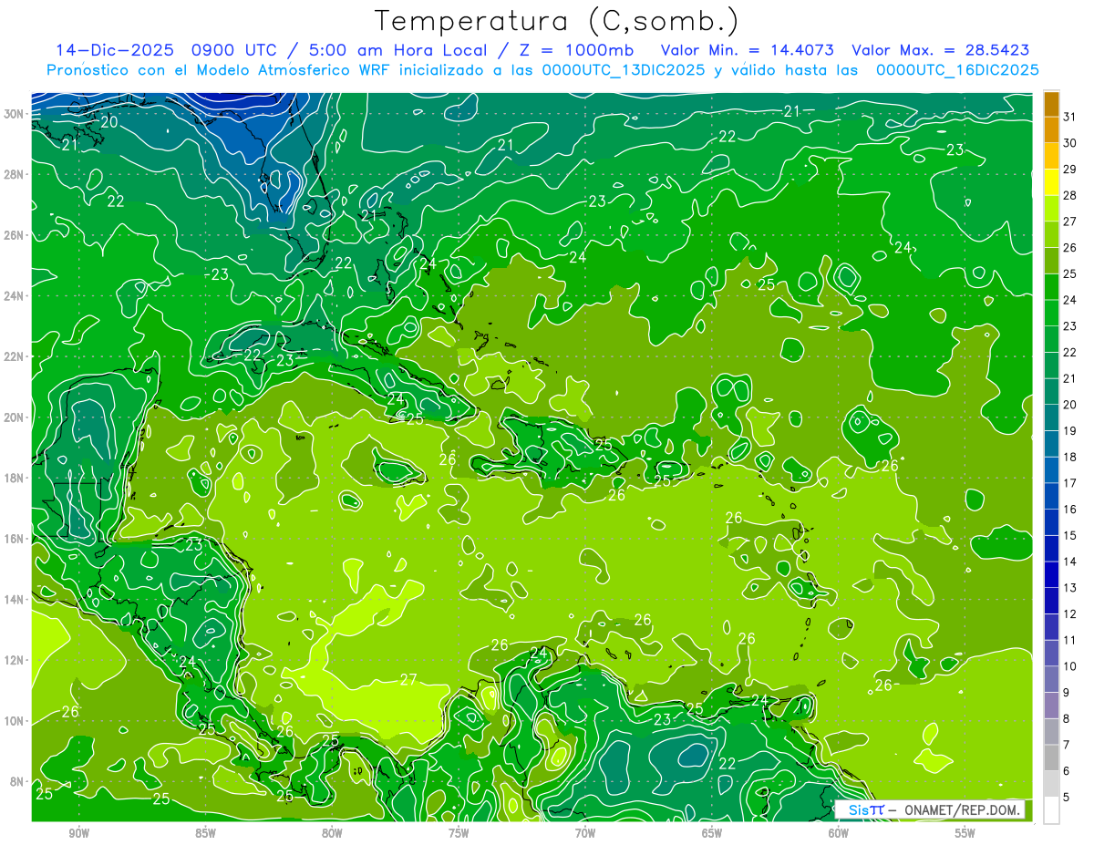
Task: Click the colorbar label '5'
Action: 1067,798
